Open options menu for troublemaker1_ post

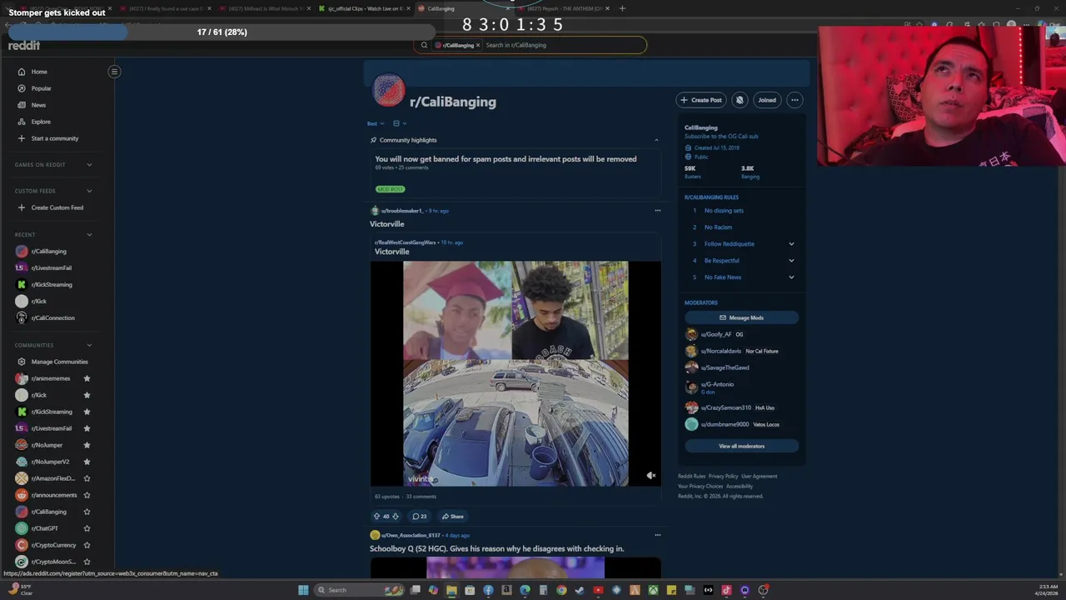[657, 211]
